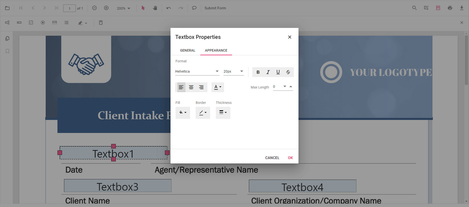The height and width of the screenshot is (207, 469).
Task: Print the current document
Action: tap(449, 8)
